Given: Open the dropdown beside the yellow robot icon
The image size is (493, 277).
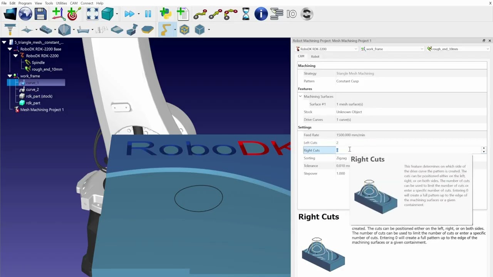Looking at the screenshot, I should [x=175, y=30].
